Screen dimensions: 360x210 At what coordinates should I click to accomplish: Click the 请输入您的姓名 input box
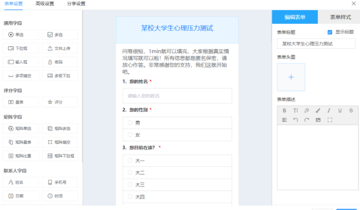coord(177,96)
